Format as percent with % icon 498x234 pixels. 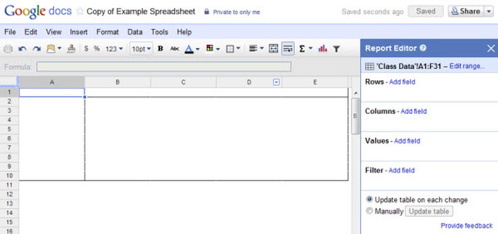tap(97, 49)
